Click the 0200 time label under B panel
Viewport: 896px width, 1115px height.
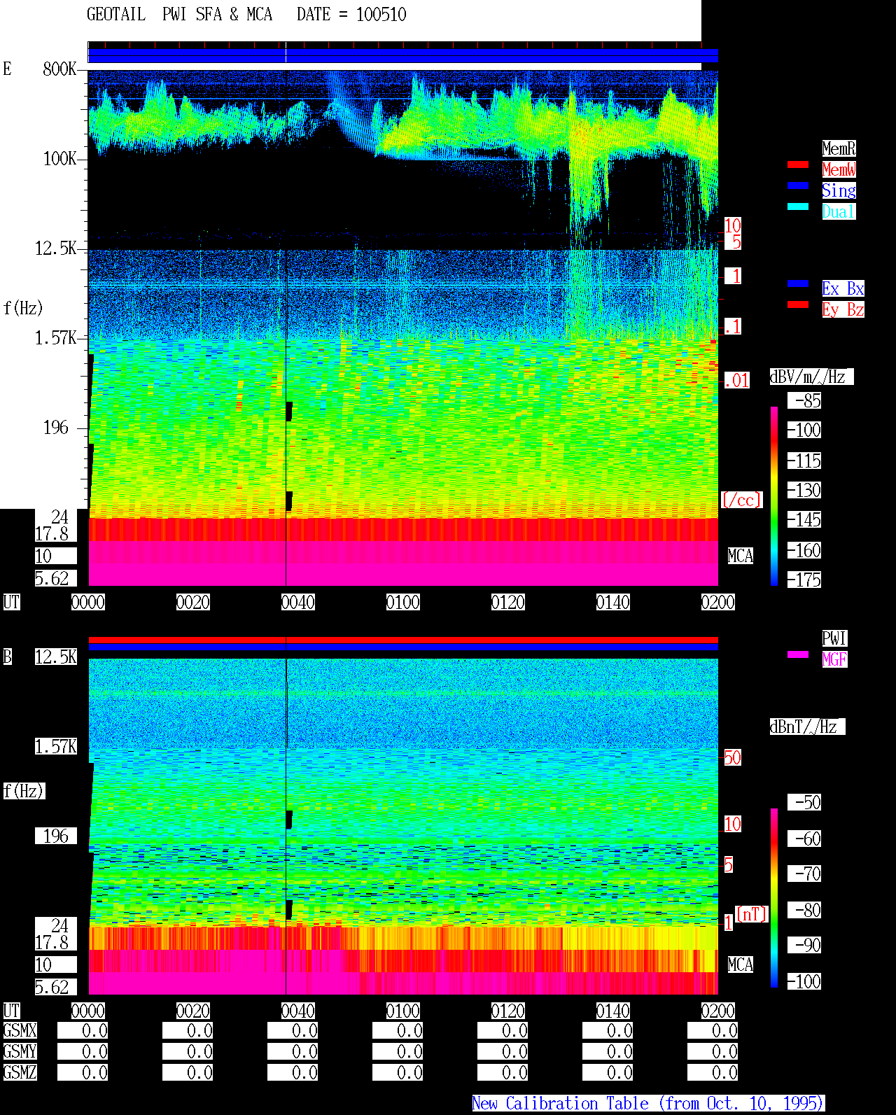(x=718, y=1011)
